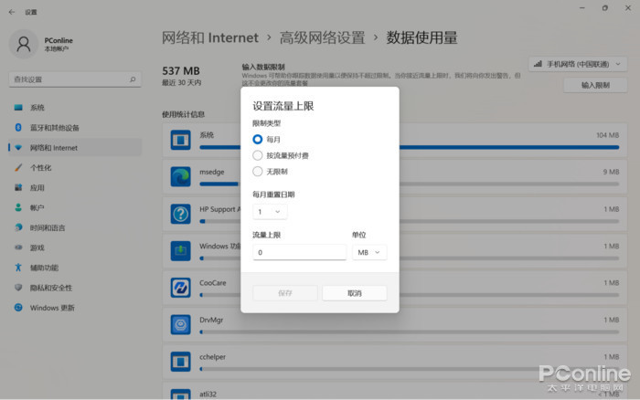This screenshot has height=400, width=640.
Task: Open 时间和语言 settings
Action: (75, 227)
